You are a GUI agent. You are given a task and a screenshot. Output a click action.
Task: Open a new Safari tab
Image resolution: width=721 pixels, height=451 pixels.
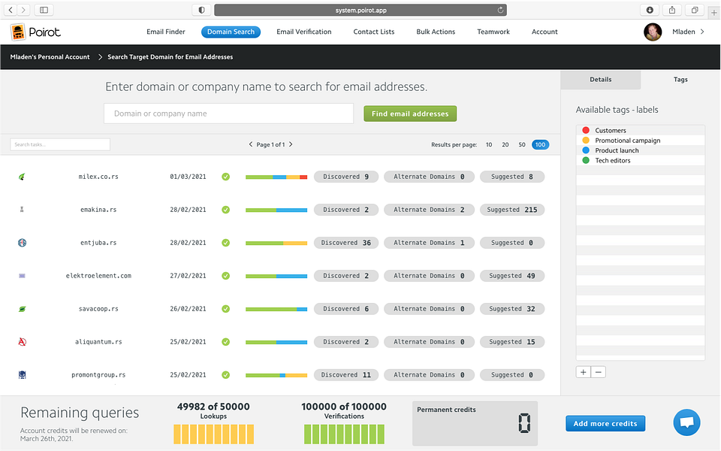(714, 13)
